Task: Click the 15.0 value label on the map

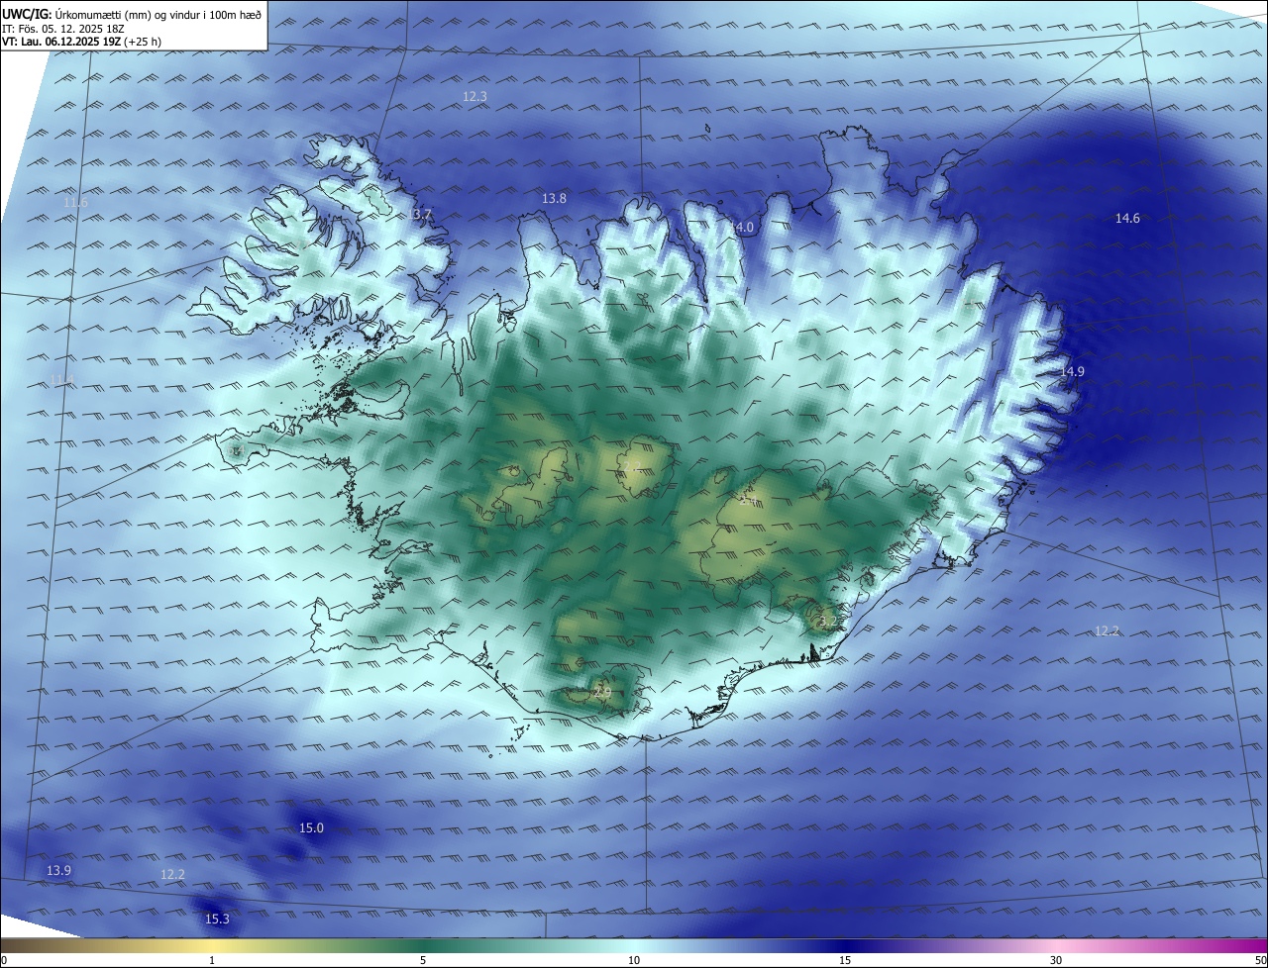Action: [x=311, y=827]
